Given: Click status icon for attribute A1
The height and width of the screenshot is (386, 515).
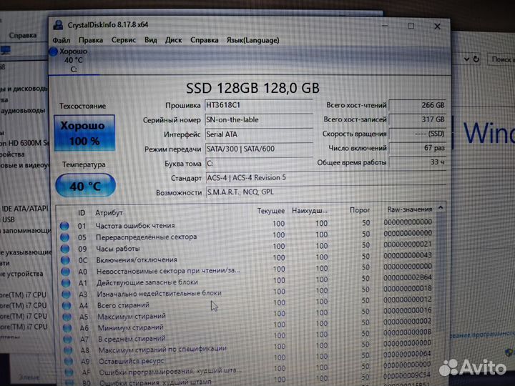Looking at the screenshot, I should [x=66, y=282].
